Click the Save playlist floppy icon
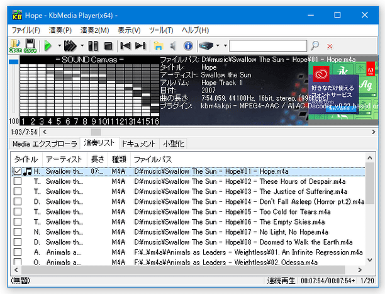 [x=30, y=46]
